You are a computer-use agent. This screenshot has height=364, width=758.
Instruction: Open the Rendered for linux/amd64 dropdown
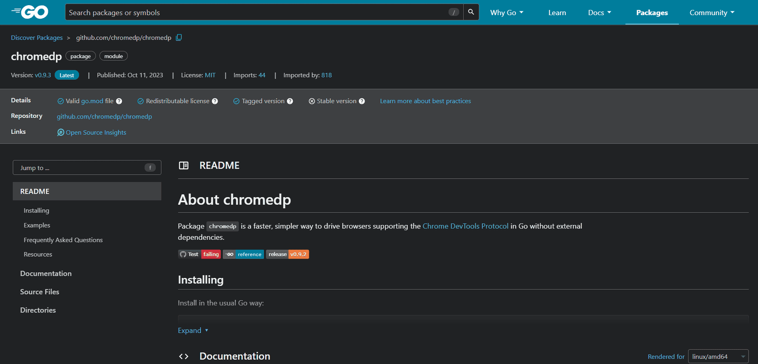pos(718,356)
